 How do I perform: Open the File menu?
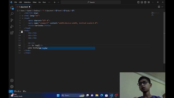tap(15, 2)
